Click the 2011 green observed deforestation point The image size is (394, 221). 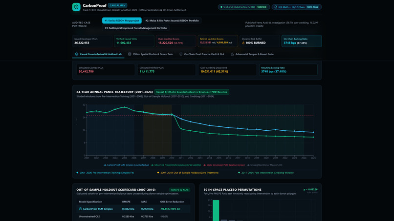[181, 129]
